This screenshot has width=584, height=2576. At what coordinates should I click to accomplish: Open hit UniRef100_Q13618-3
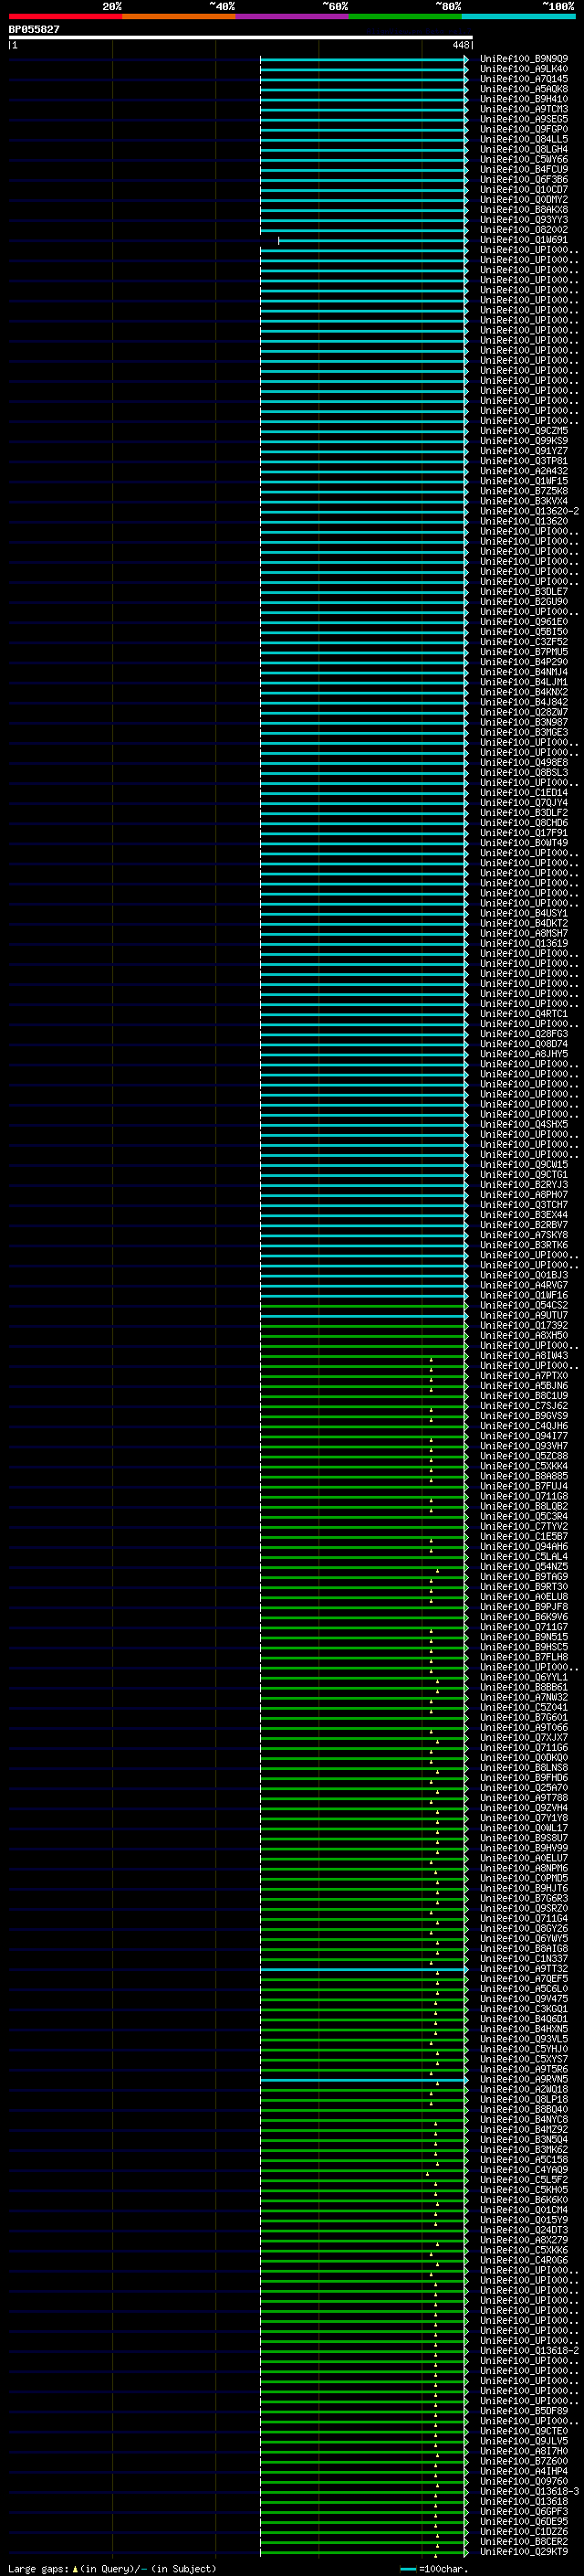click(528, 2491)
